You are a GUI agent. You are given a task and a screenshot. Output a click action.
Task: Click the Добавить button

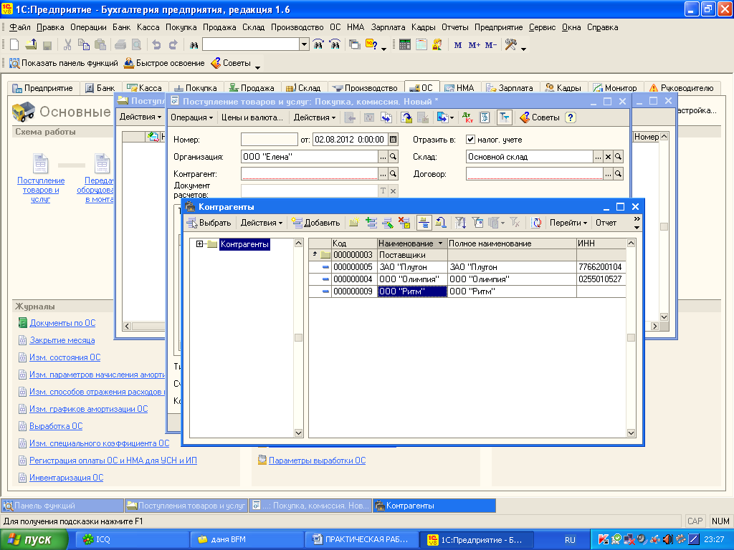click(x=316, y=223)
